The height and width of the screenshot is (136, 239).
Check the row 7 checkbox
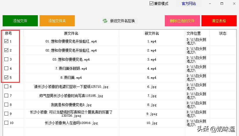(x=6, y=95)
